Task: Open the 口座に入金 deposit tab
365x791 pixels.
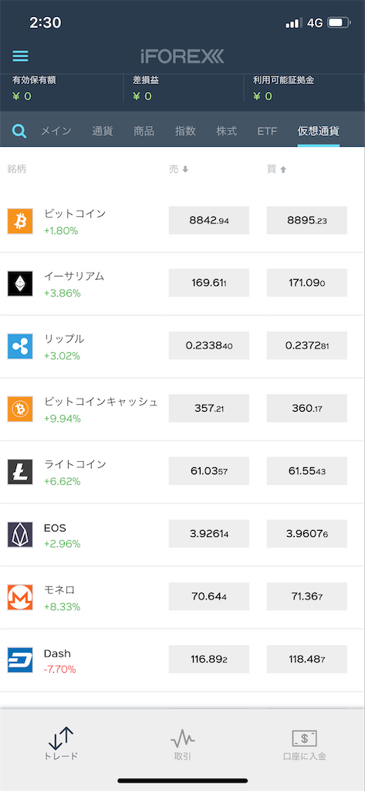Action: click(x=305, y=745)
